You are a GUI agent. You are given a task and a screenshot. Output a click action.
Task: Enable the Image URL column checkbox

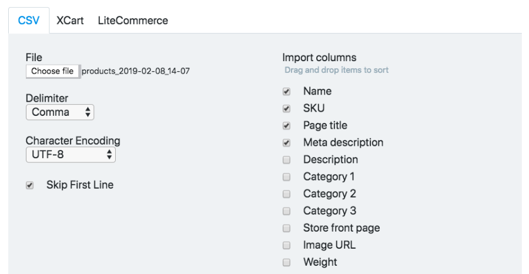pyautogui.click(x=286, y=245)
